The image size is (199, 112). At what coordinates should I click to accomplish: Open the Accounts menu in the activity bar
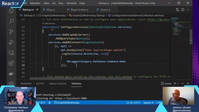point(11,84)
